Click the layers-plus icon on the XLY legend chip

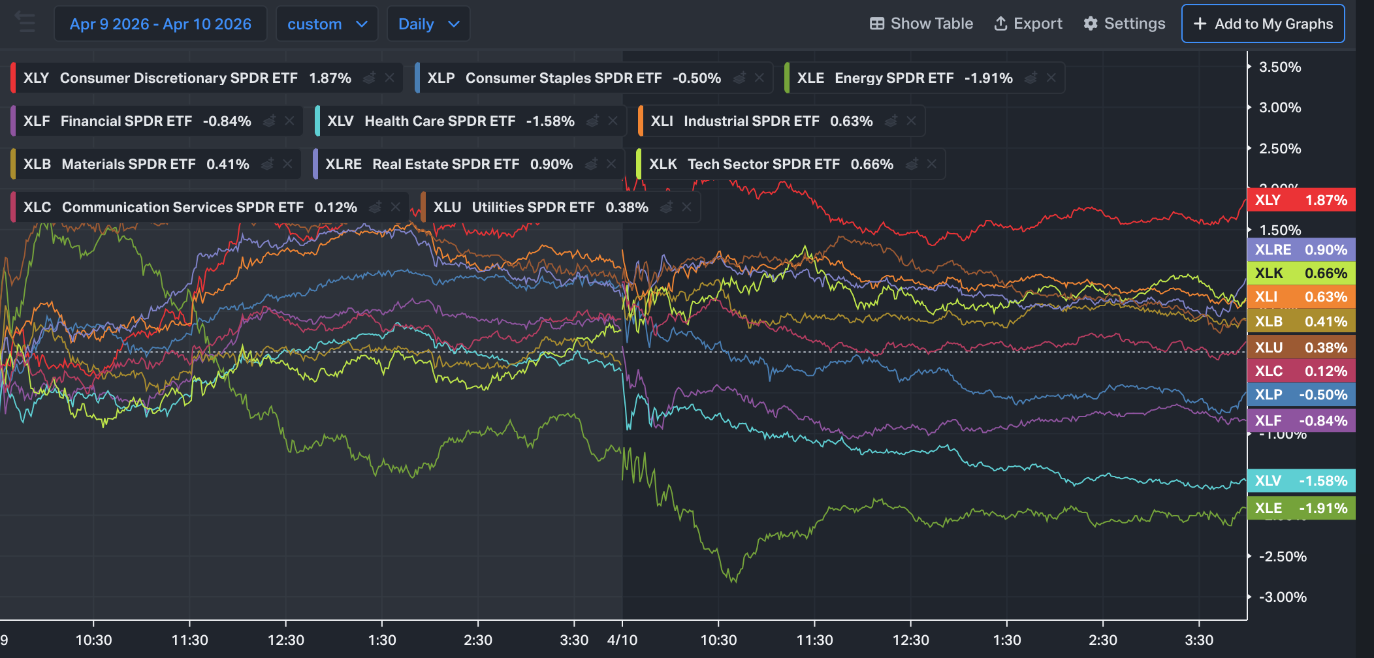tap(369, 78)
